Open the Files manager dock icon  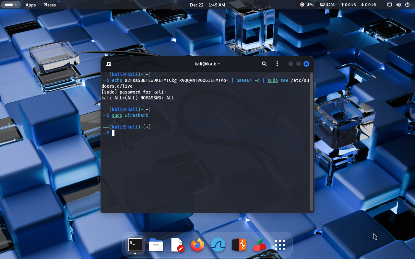click(156, 245)
